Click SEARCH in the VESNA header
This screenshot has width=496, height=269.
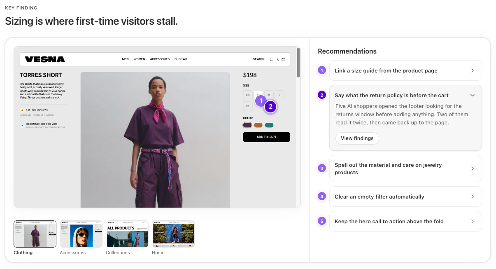[259, 59]
